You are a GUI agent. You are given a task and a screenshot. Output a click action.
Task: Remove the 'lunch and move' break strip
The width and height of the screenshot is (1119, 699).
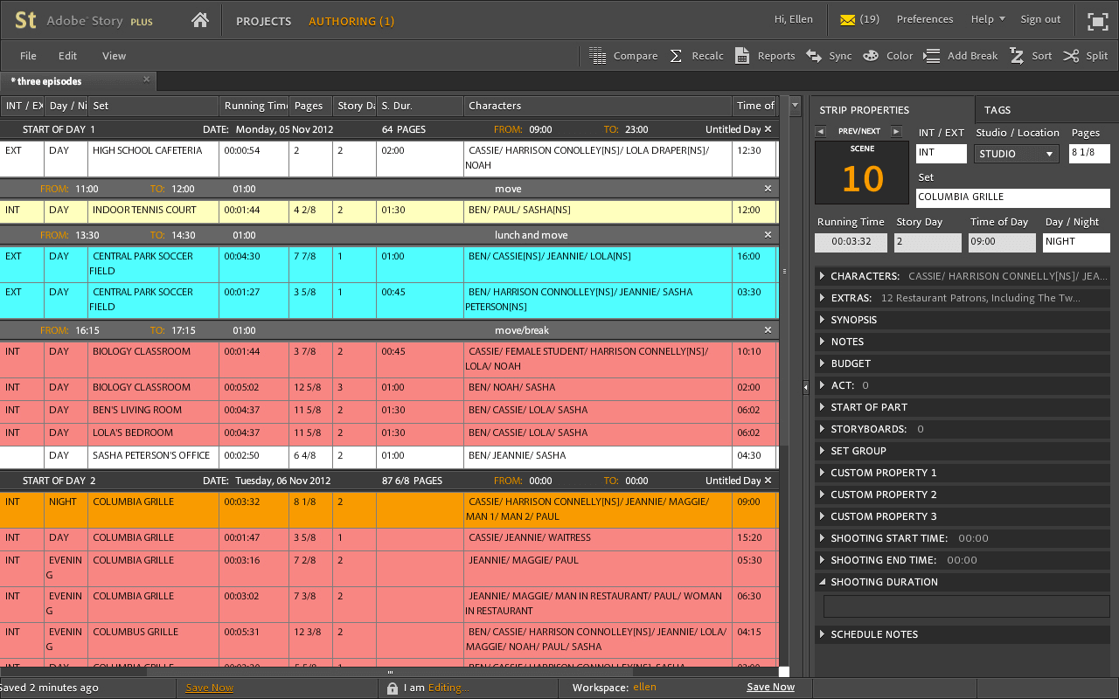coord(768,235)
